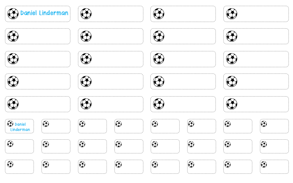The image size is (293, 183).
Task: Select soccer ball in third large label of fourth row
Action: 159,81
